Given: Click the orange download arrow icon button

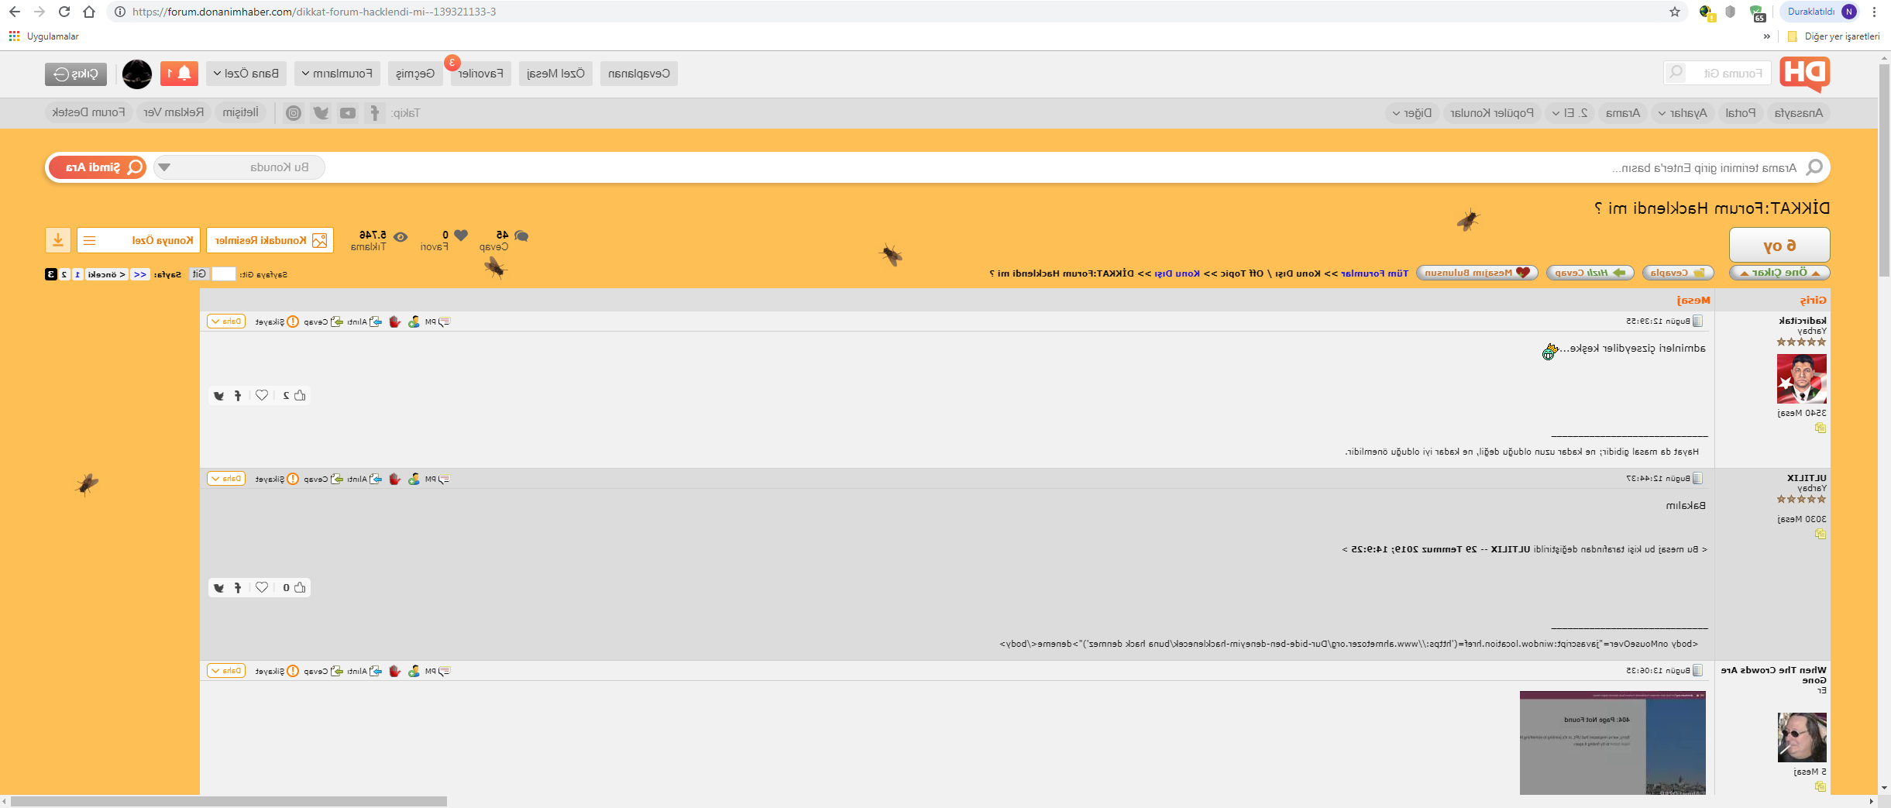Looking at the screenshot, I should tap(58, 240).
